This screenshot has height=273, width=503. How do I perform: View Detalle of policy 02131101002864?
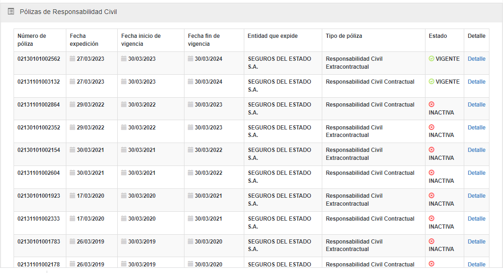(x=476, y=105)
